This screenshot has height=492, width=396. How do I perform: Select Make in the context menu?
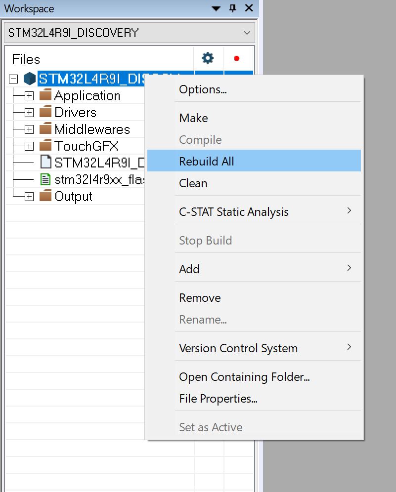[254, 118]
